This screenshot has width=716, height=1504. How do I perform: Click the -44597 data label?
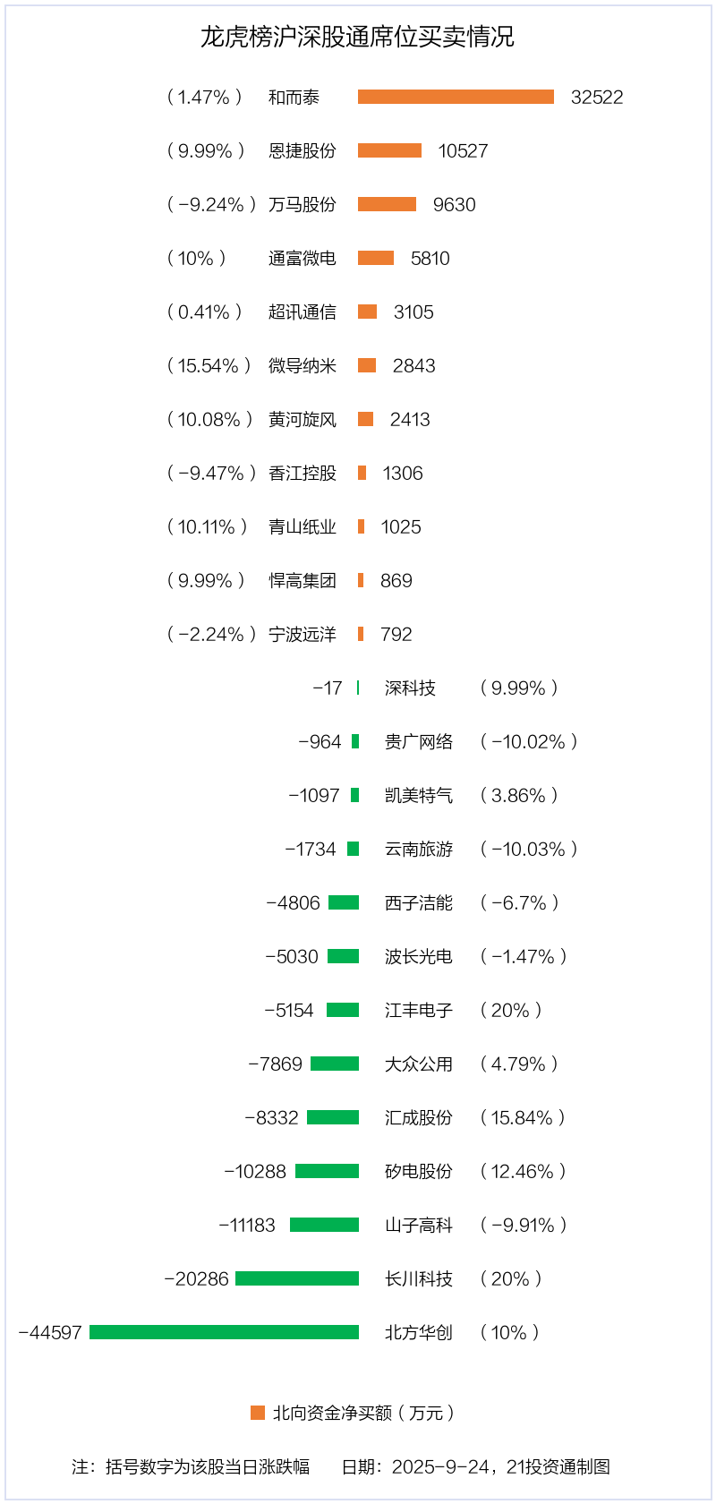(50, 1332)
